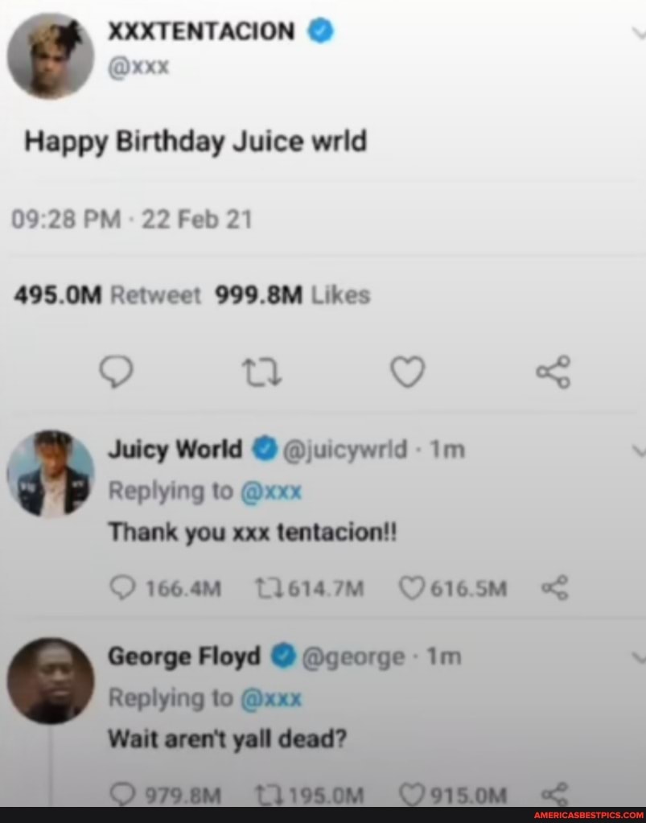Click the @xxx link under Replying to

click(x=273, y=491)
